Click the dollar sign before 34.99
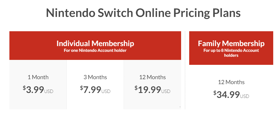280x113 pixels. (x=215, y=92)
